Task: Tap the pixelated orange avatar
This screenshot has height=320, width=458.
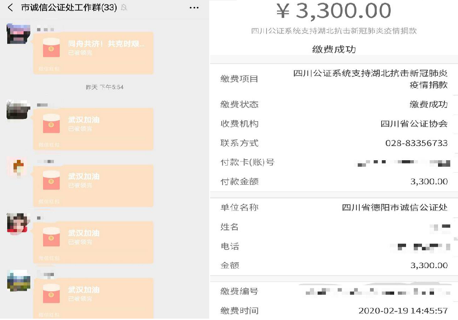Action: pos(19,167)
